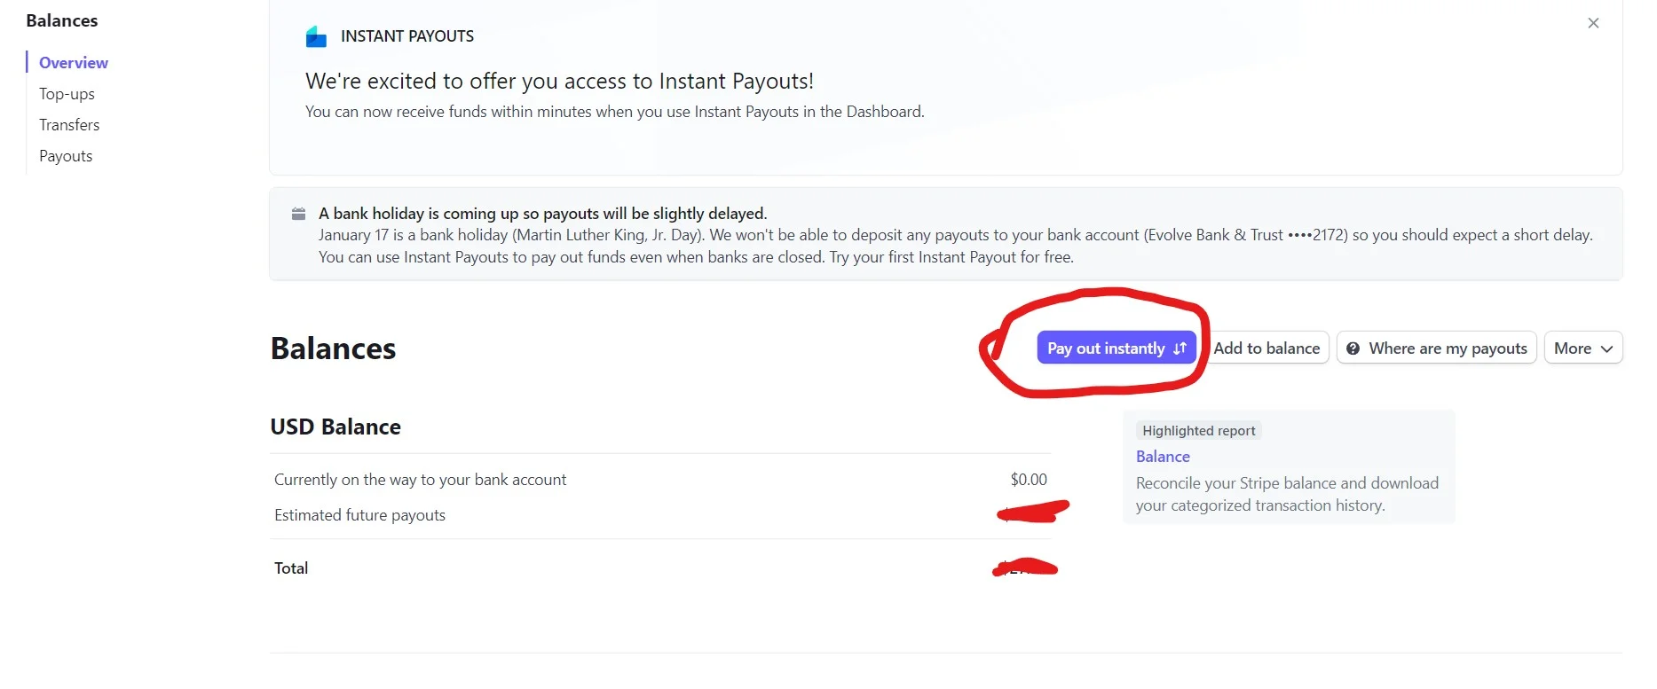The height and width of the screenshot is (689, 1657).
Task: Click the chevron next to More
Action: (x=1606, y=348)
